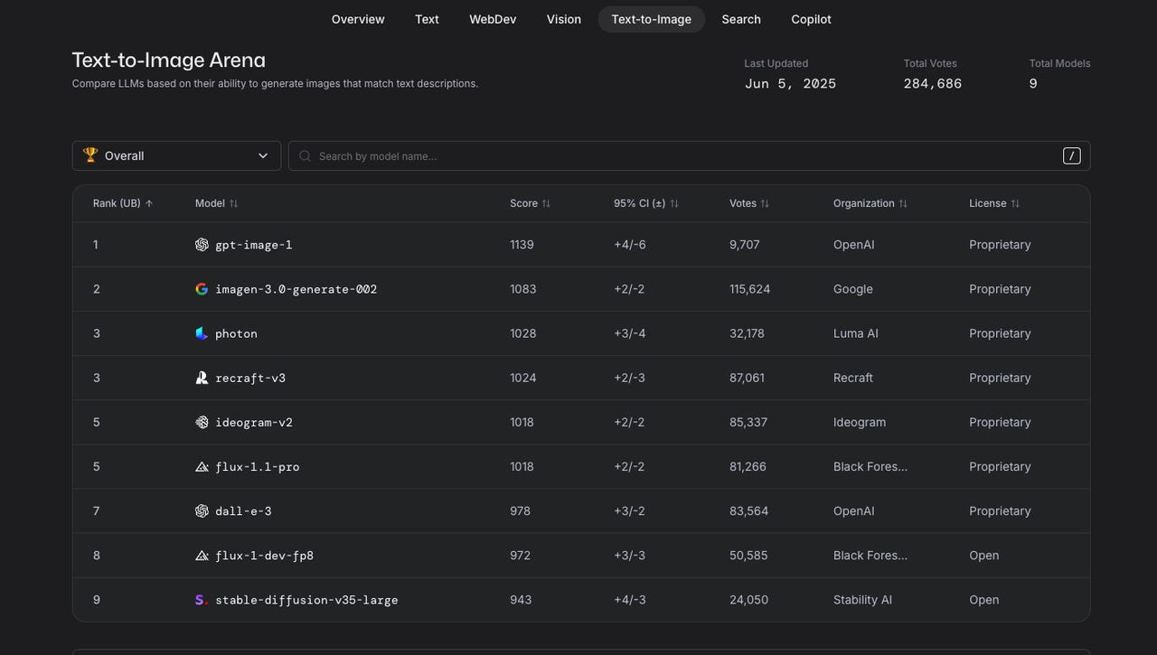Select the Text-to-Image tab

click(x=652, y=19)
